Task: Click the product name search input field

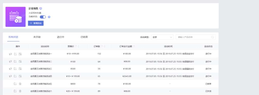Action: pos(196,37)
